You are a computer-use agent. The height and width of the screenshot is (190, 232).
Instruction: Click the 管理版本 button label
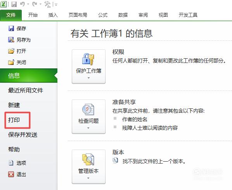[88, 171]
